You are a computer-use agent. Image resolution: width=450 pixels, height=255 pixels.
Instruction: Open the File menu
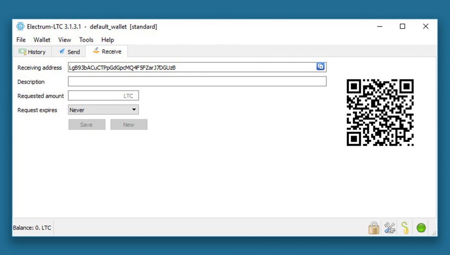pyautogui.click(x=21, y=40)
